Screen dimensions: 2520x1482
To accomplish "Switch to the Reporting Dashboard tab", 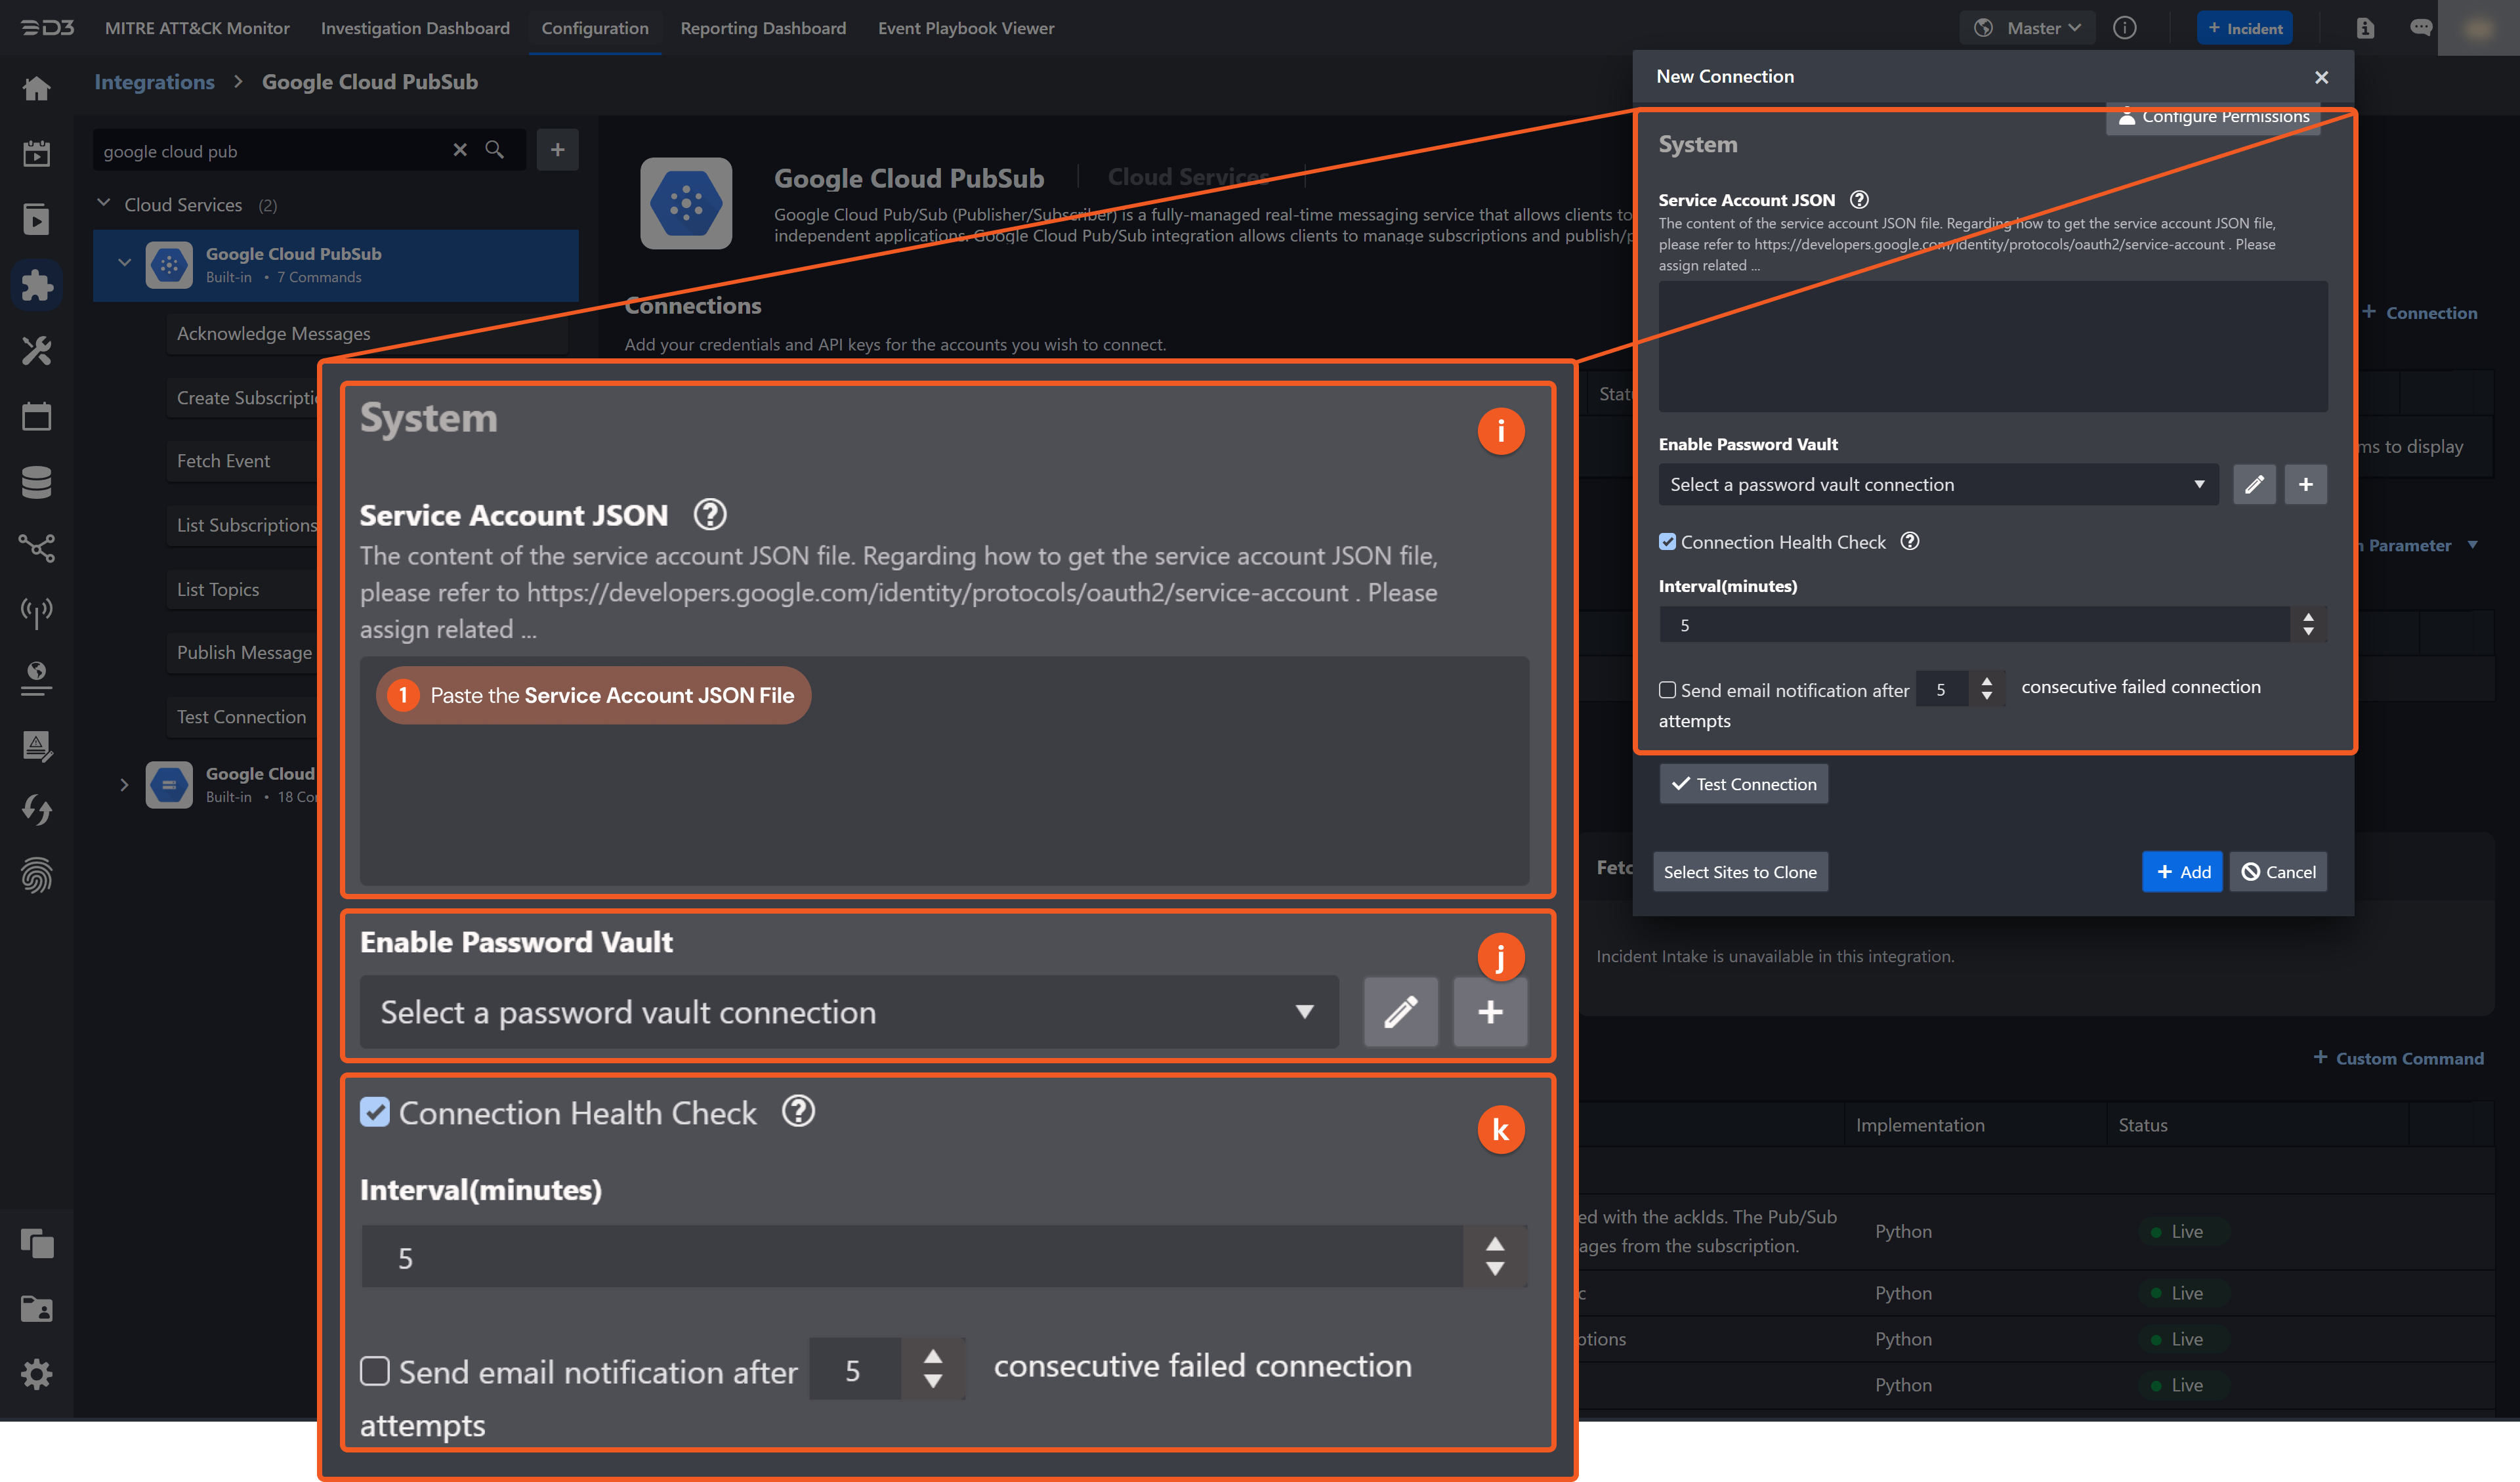I will pyautogui.click(x=763, y=28).
